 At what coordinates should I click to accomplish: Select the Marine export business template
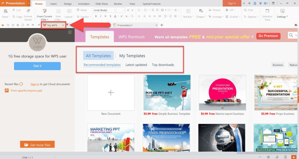coord(222,93)
